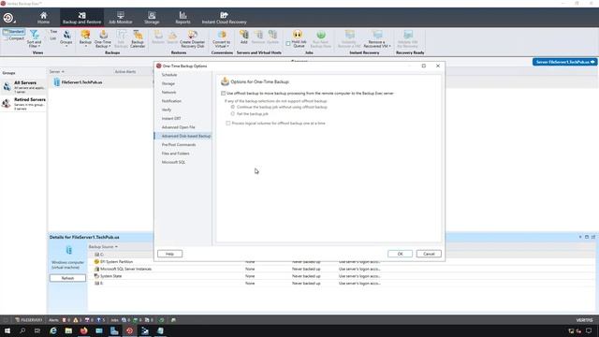
Task: Open One-Time Backup dropdown
Action: pos(103,39)
